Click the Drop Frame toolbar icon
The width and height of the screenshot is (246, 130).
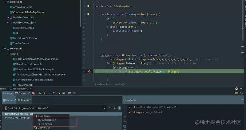click(59, 93)
